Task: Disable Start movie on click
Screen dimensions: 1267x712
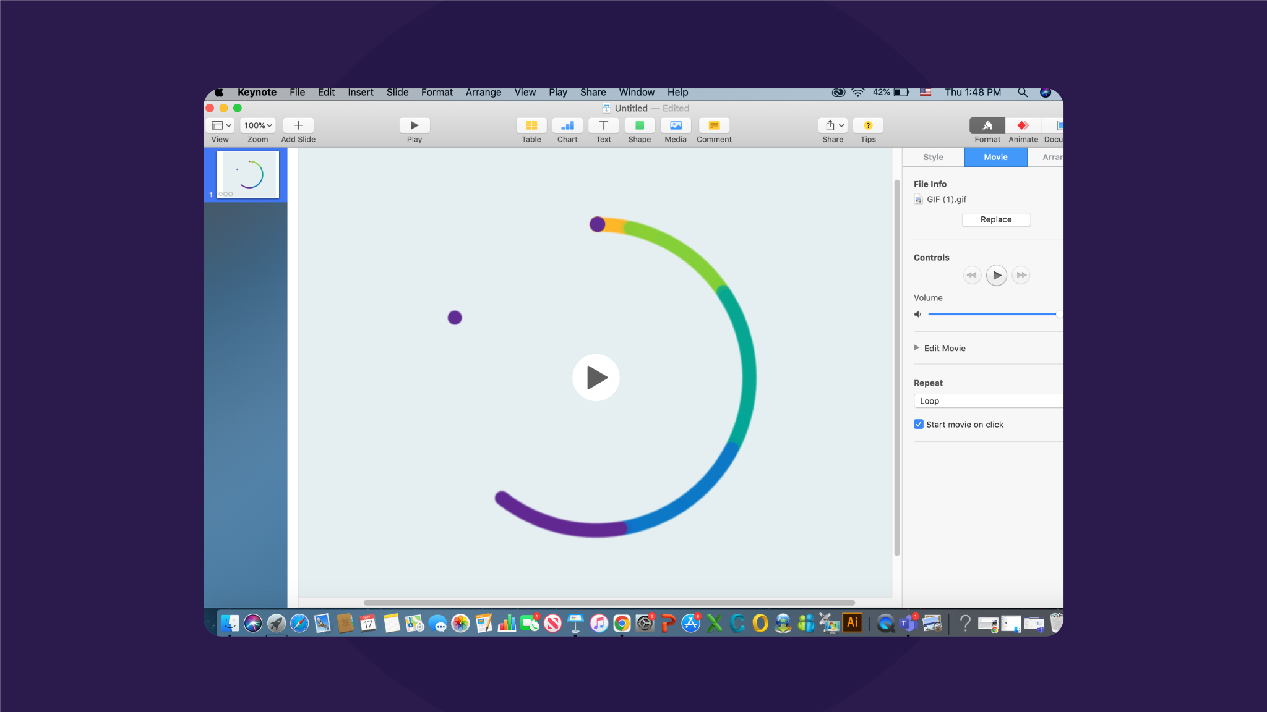Action: tap(919, 424)
